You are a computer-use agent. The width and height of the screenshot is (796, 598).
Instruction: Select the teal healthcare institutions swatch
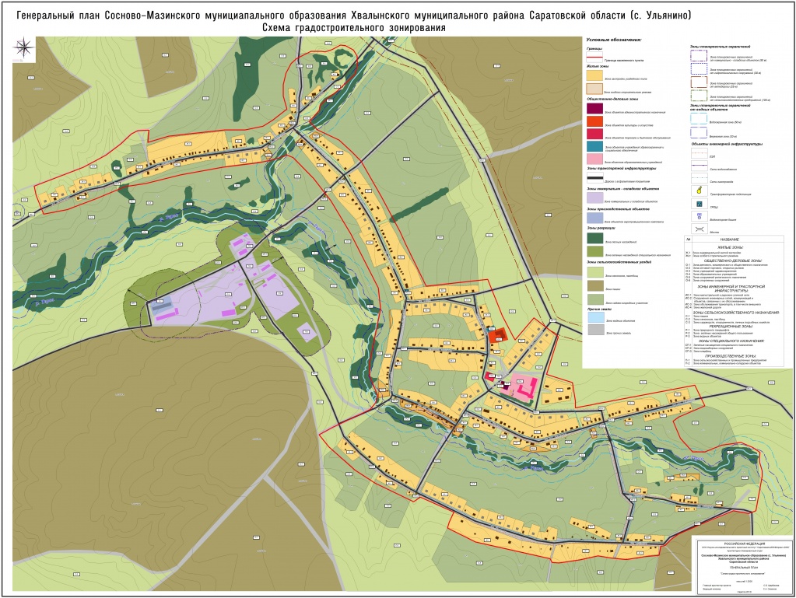coord(595,146)
